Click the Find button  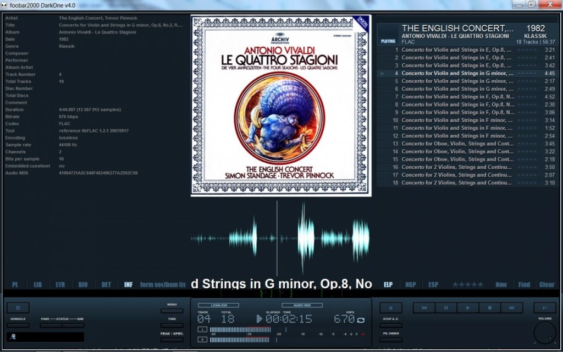524,284
